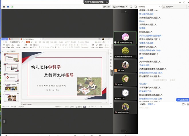Image resolution: width=189 pixels, height=136 pixels.
Task: Check the network signal strength icon
Action: click(12, 6)
